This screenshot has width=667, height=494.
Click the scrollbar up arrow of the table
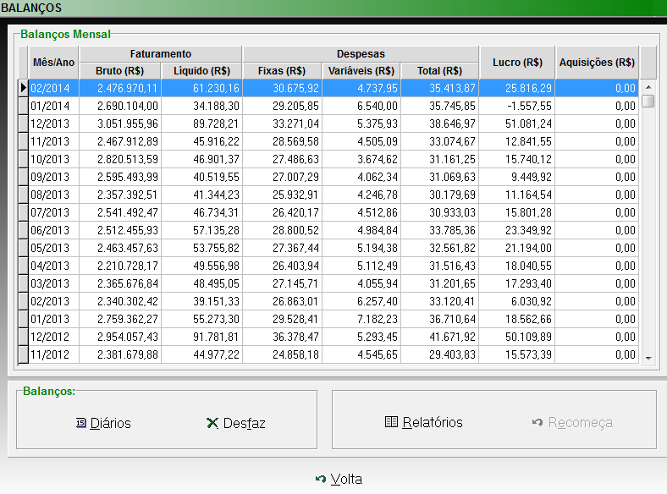[x=648, y=87]
